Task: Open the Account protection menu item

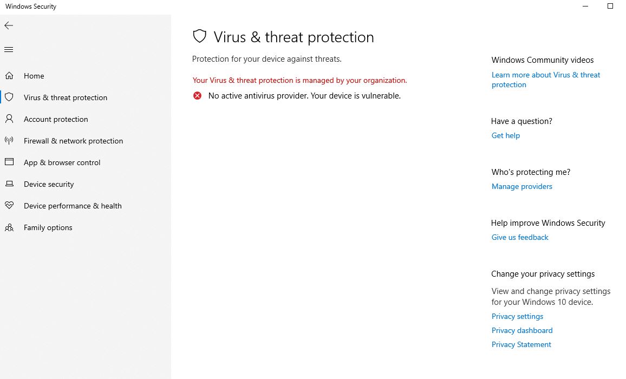Action: tap(56, 119)
